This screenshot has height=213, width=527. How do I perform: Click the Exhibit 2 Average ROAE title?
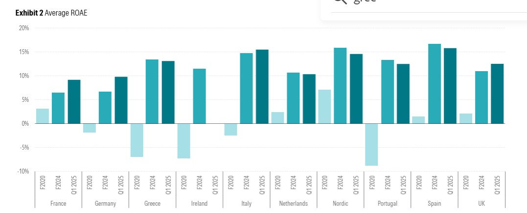51,13
